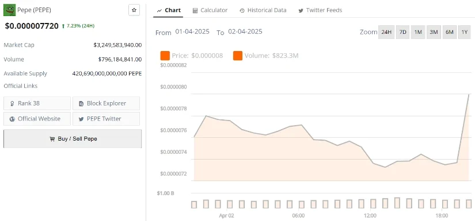Screen dimensions: 475x221
Task: Click the calculator icon in the tab bar
Action: (x=195, y=10)
